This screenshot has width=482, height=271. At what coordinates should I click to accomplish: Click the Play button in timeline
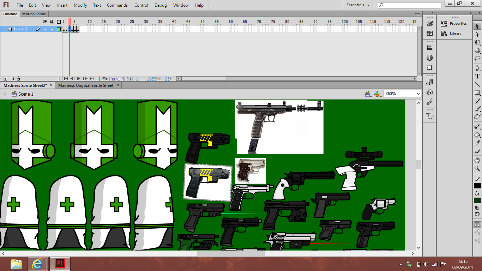coord(79,78)
